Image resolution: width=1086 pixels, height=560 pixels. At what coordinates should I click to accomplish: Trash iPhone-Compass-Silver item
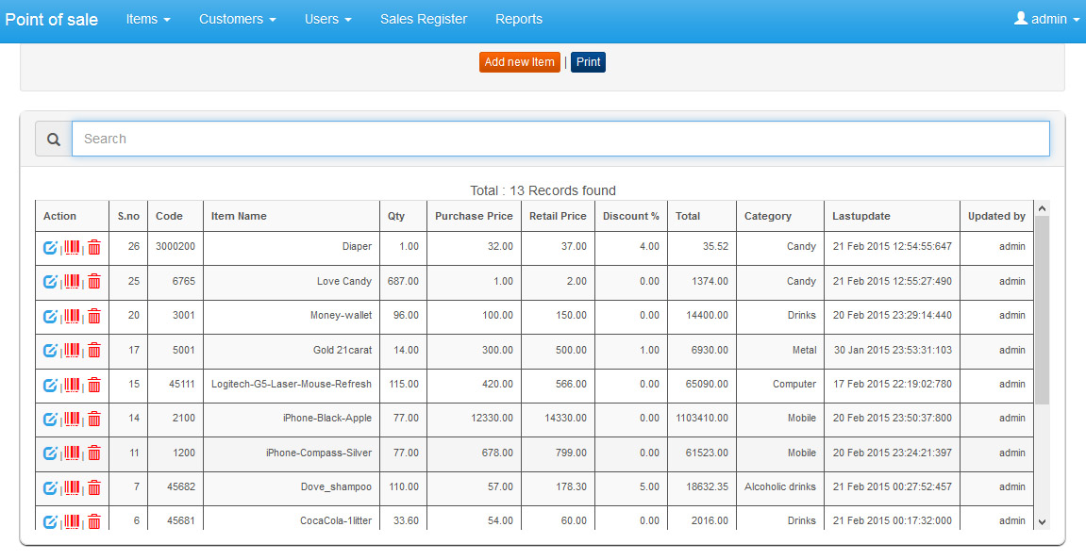(x=94, y=453)
